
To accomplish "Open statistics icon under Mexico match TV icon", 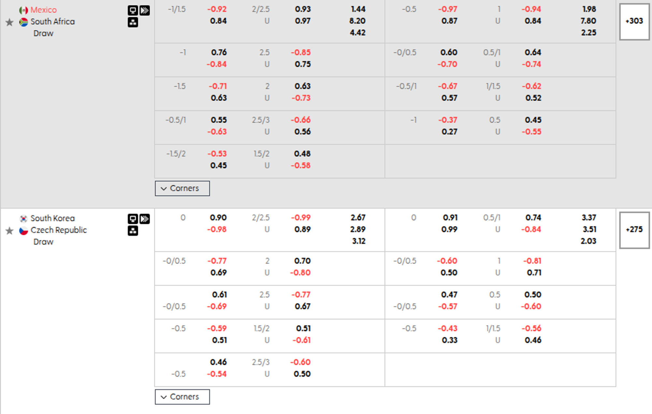I will point(133,22).
